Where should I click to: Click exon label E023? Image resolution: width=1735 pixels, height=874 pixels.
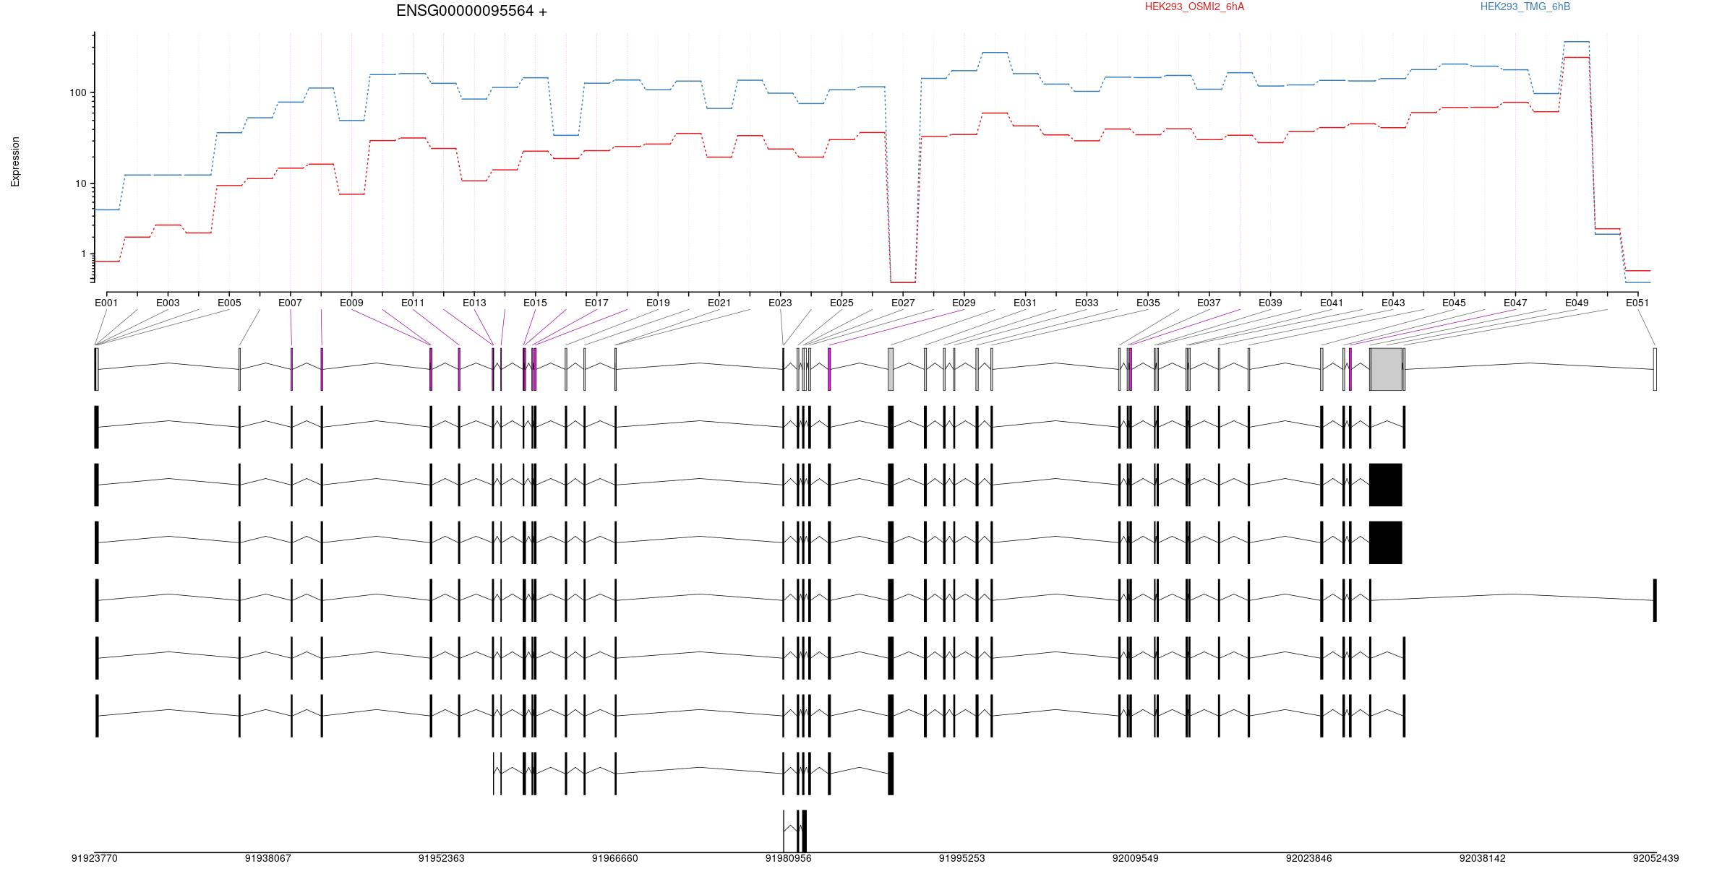point(780,303)
